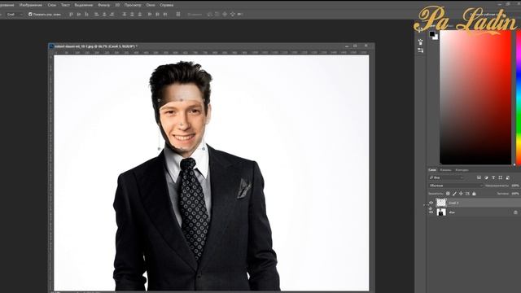Switch to the Каналы tab
The height and width of the screenshot is (293, 521).
(x=445, y=170)
